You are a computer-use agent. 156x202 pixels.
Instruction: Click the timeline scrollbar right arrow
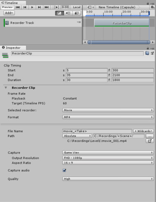(153, 42)
